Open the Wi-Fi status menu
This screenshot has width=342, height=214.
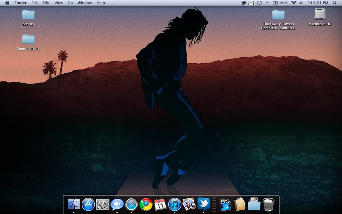(294, 3)
